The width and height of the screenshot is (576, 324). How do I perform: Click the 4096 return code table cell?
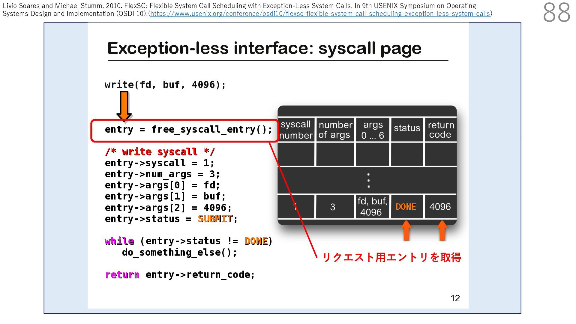(440, 207)
